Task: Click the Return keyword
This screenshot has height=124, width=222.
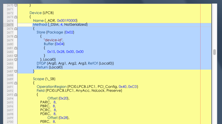Action: click(x=42, y=67)
